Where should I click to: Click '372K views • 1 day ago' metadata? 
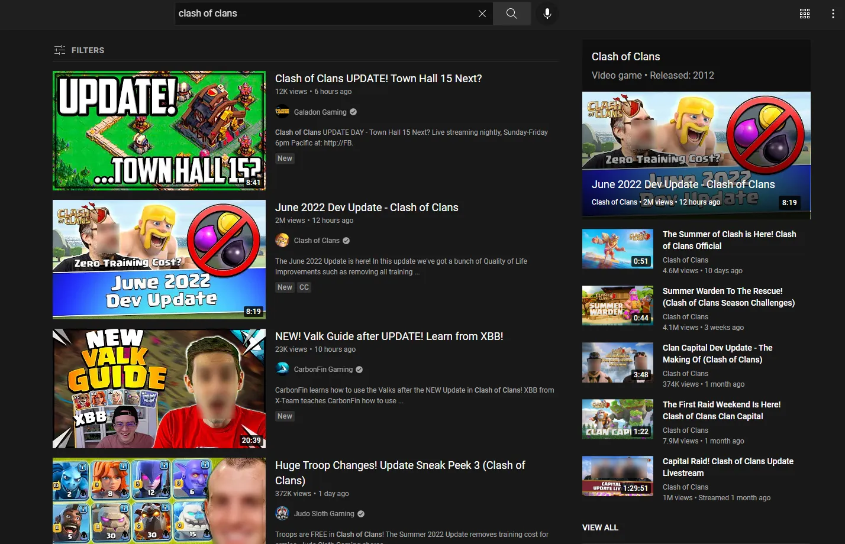click(312, 494)
